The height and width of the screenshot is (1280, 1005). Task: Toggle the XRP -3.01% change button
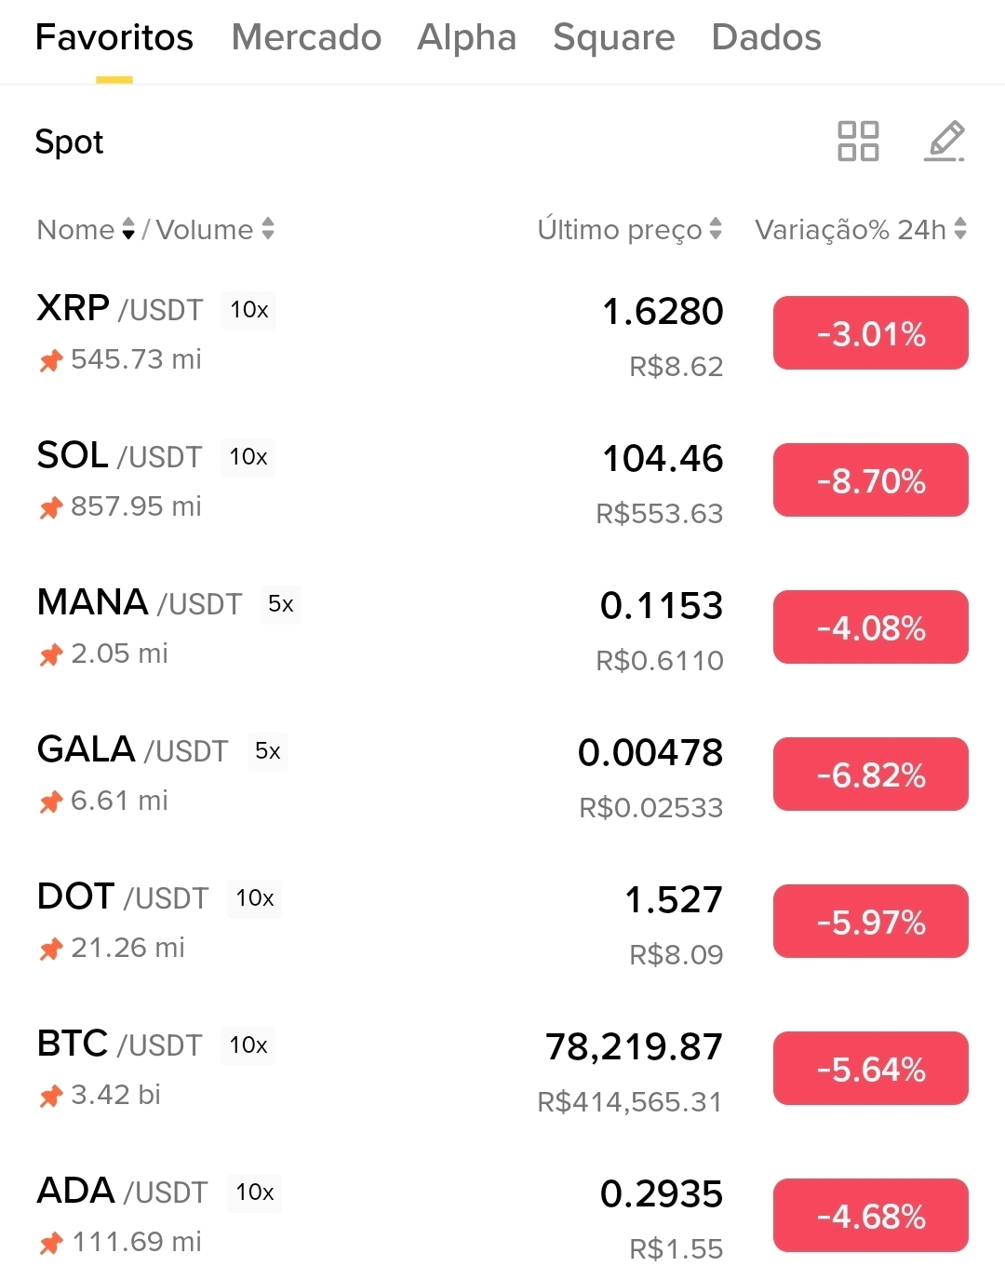click(871, 333)
